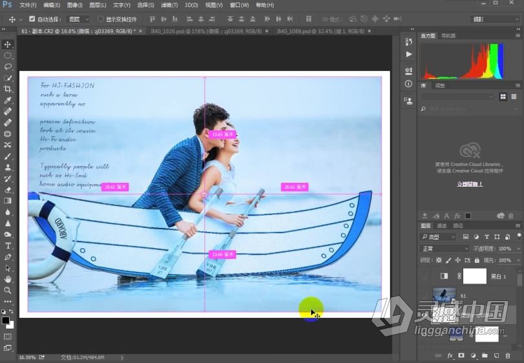Image resolution: width=524 pixels, height=363 pixels.
Task: Open the opacity 100% dropdown arrow
Action: click(519, 249)
